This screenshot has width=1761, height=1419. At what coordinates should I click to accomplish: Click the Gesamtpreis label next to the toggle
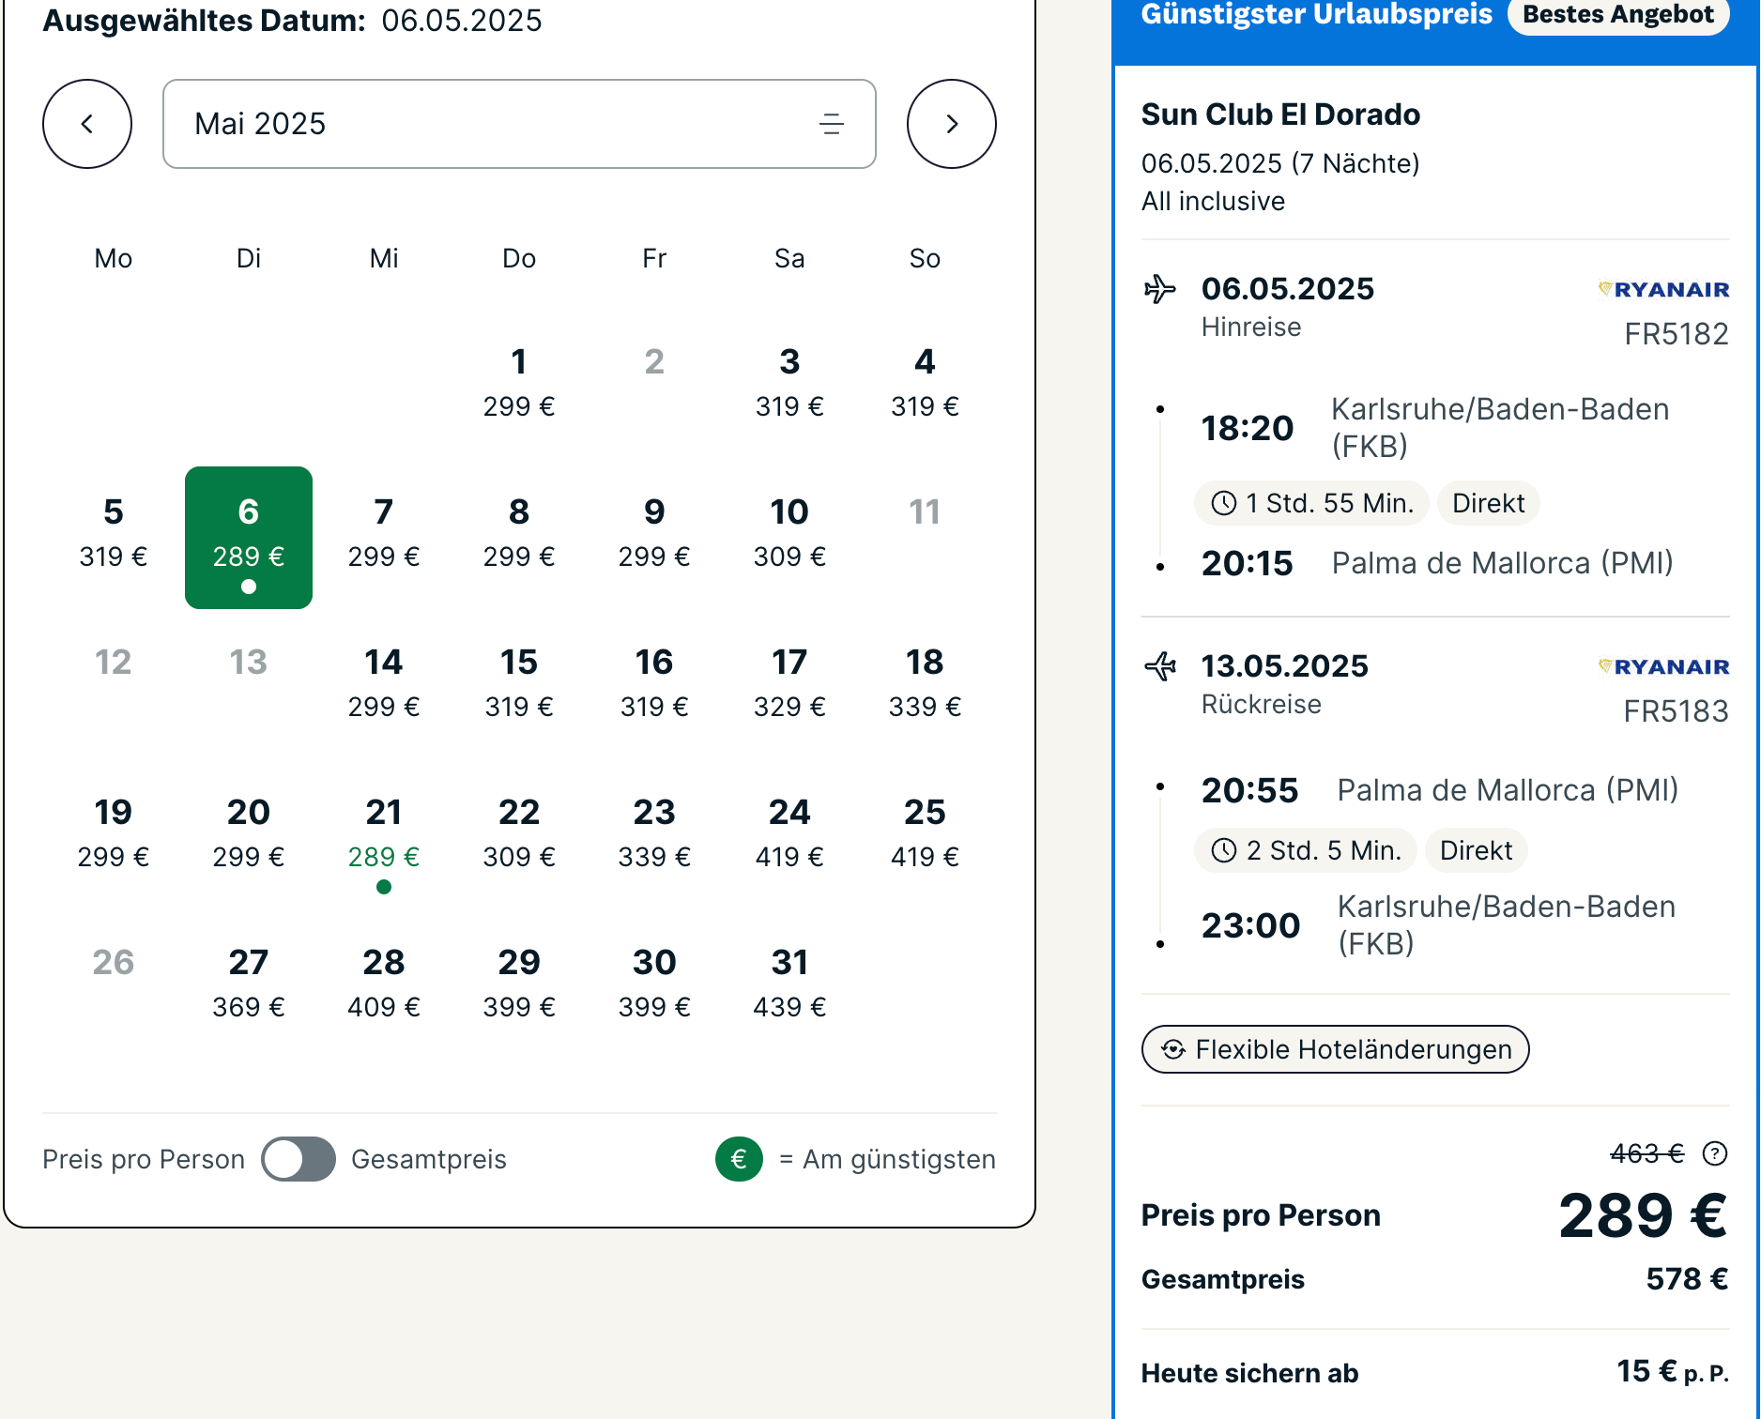pyautogui.click(x=429, y=1160)
